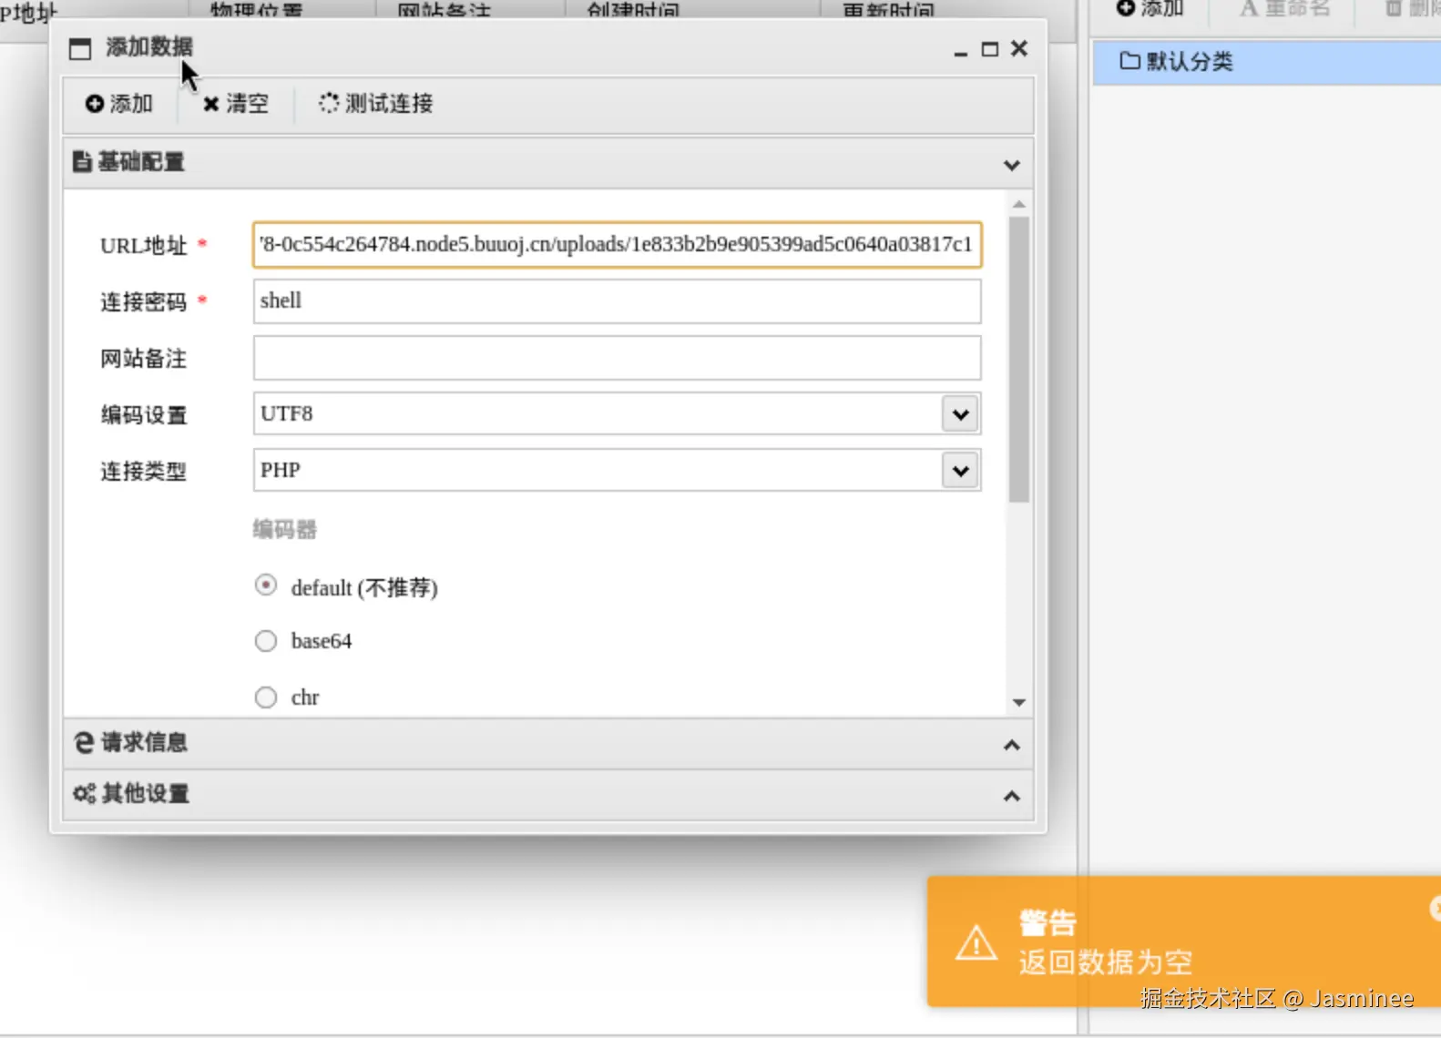Image resolution: width=1441 pixels, height=1038 pixels.
Task: Click 重命名 in the category panel
Action: click(x=1284, y=9)
